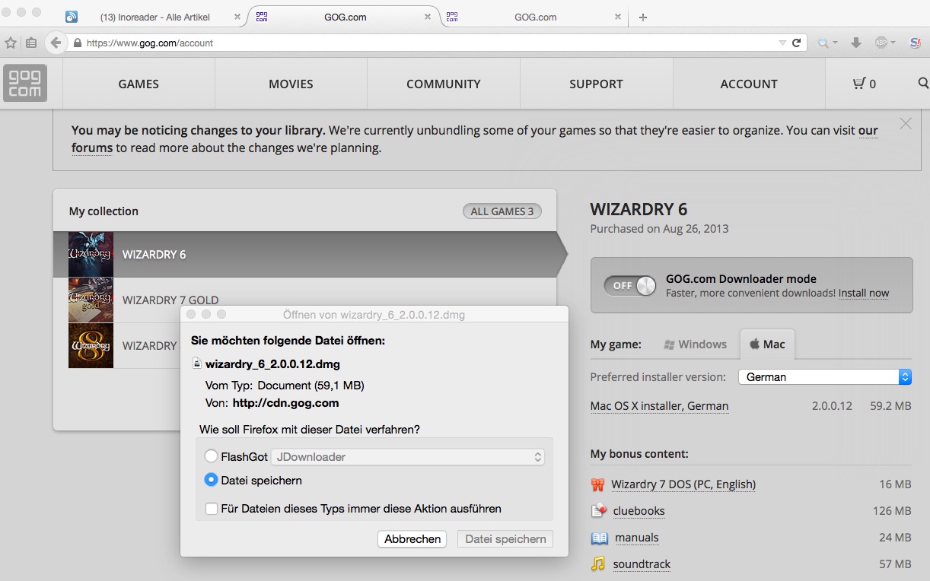Click the pinned Inoreader RSS tab icon
Screen dimensions: 930x581
click(72, 17)
